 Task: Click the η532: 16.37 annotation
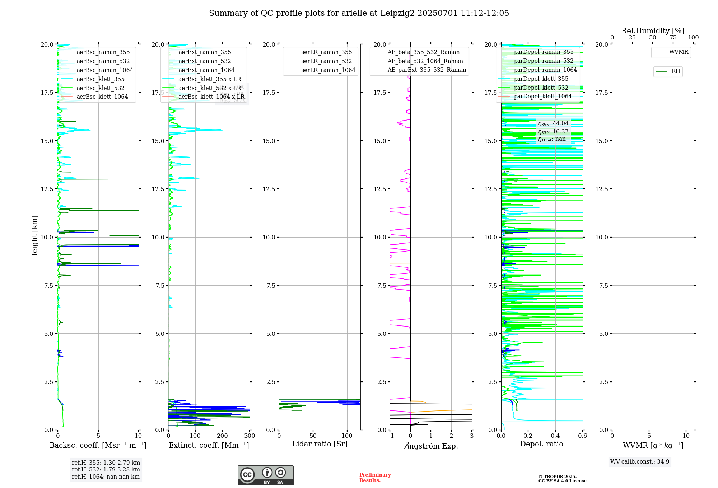pyautogui.click(x=553, y=132)
